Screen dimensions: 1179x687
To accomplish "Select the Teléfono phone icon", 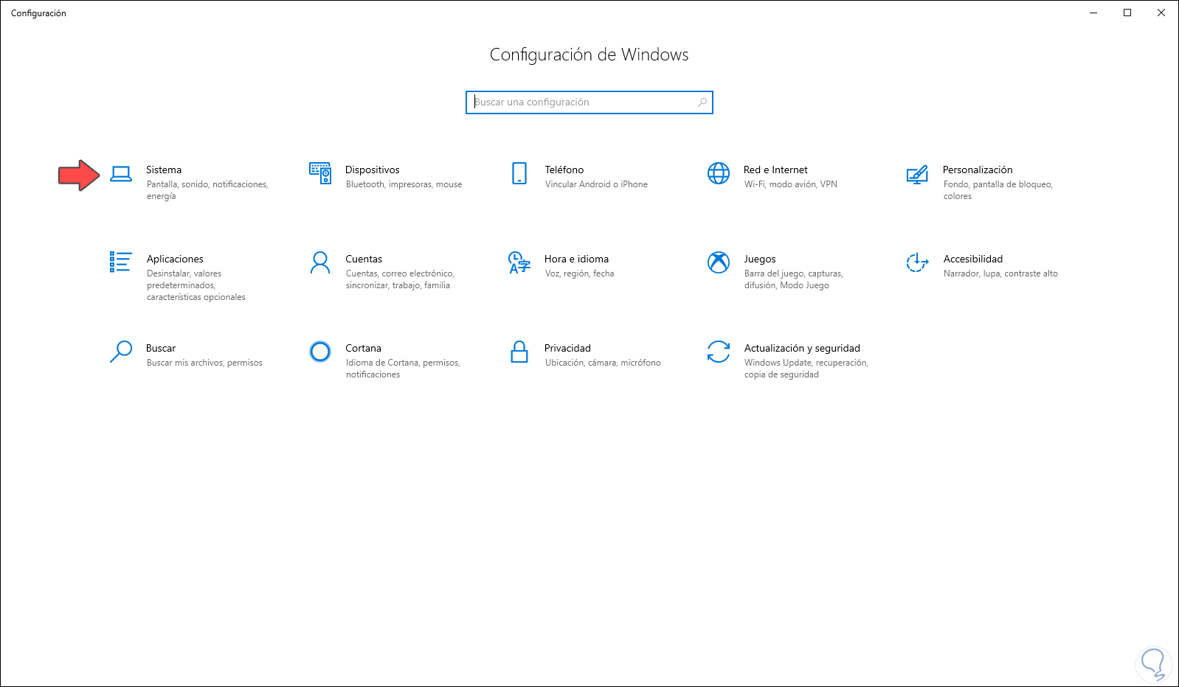I will (x=519, y=173).
